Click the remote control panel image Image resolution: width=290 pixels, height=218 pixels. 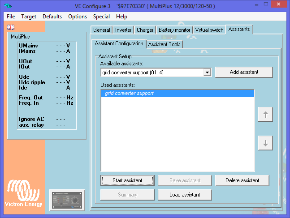(67, 200)
